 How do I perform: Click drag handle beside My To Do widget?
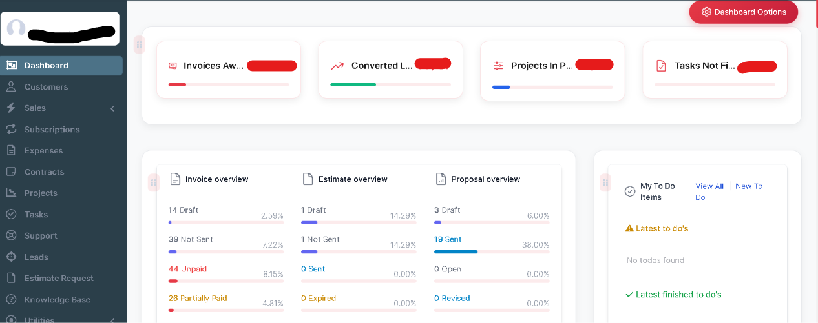[605, 182]
